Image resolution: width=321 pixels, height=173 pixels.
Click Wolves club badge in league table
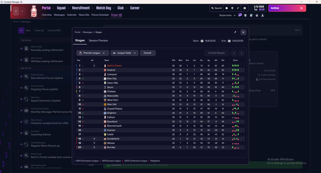pyautogui.click(x=105, y=143)
